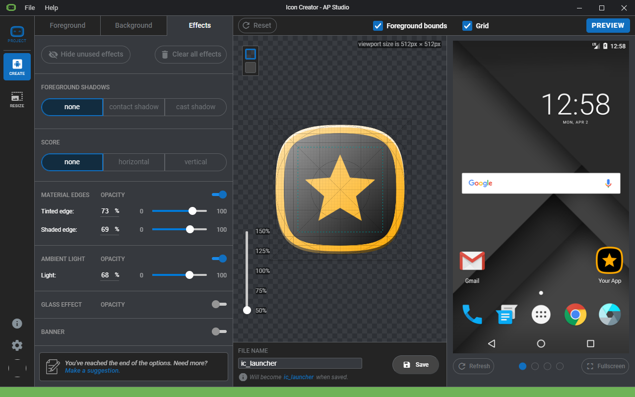Select the dark canvas background swatch
The width and height of the screenshot is (635, 397).
(x=251, y=67)
